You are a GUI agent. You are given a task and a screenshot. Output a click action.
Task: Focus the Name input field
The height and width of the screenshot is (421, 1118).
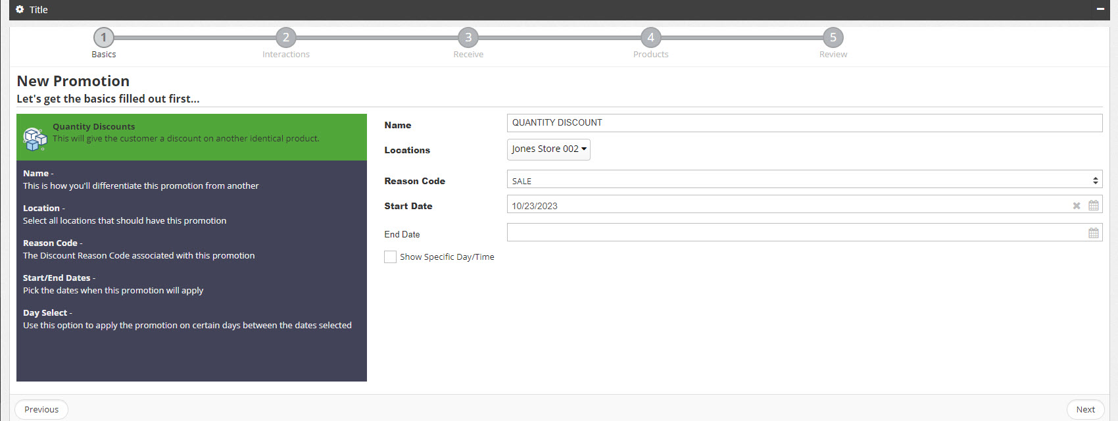tap(804, 123)
